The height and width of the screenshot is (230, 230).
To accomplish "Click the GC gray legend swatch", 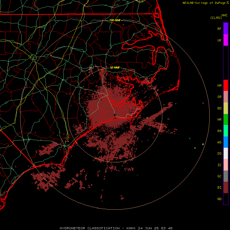I will (226, 176).
